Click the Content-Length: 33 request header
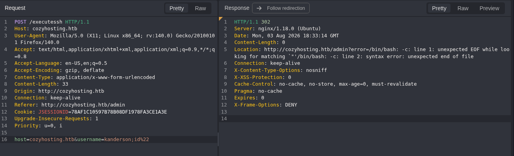This screenshot has height=156, width=514. click(41, 84)
